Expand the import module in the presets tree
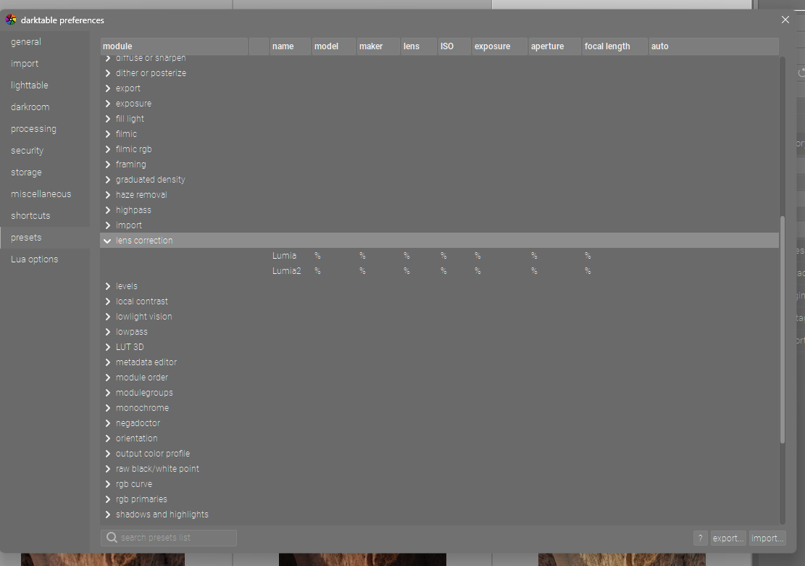The width and height of the screenshot is (805, 566). pos(108,225)
